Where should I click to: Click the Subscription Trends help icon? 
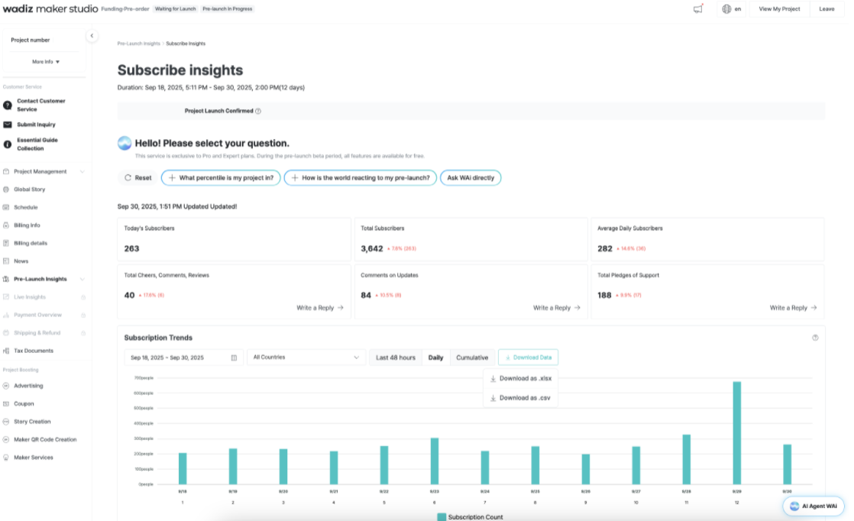pos(815,338)
